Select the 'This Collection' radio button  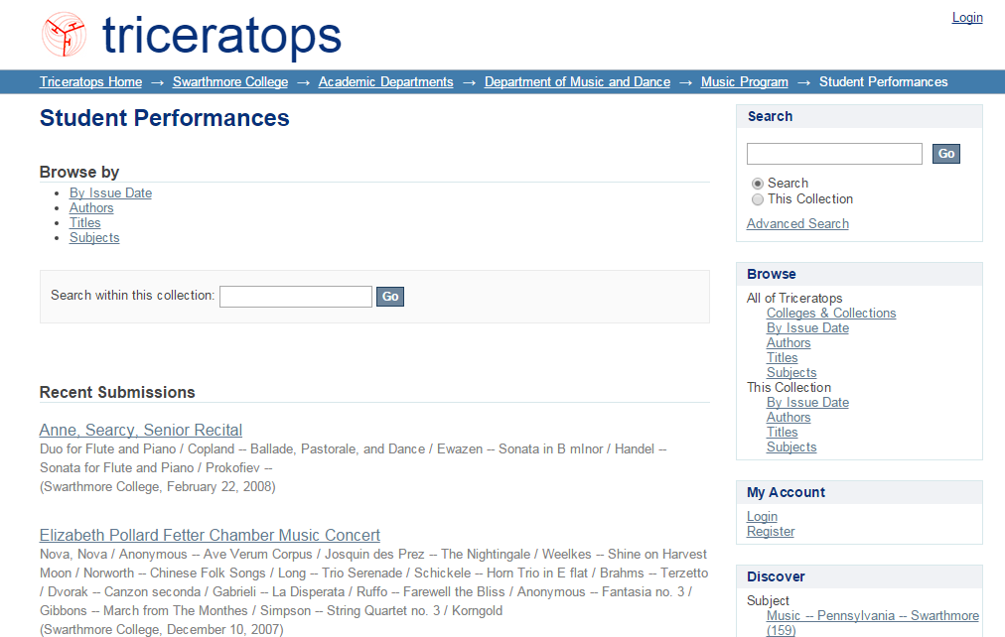tap(758, 199)
